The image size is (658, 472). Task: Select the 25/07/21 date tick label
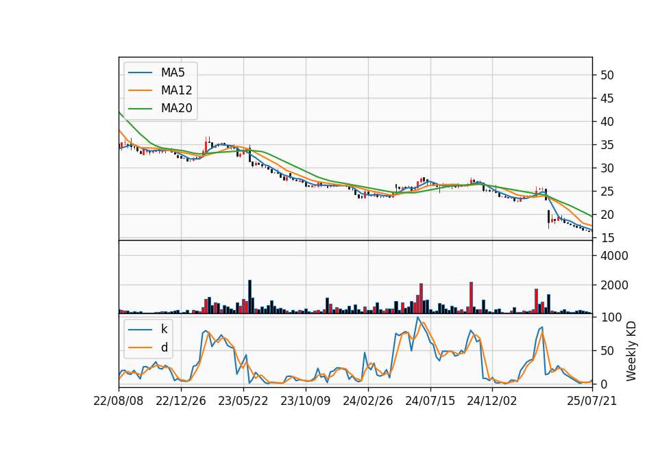click(592, 401)
